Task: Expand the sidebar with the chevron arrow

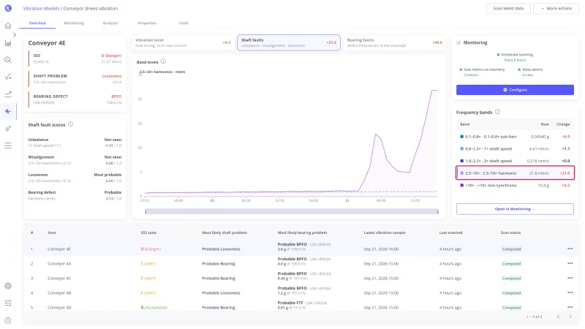Action: tap(15, 34)
